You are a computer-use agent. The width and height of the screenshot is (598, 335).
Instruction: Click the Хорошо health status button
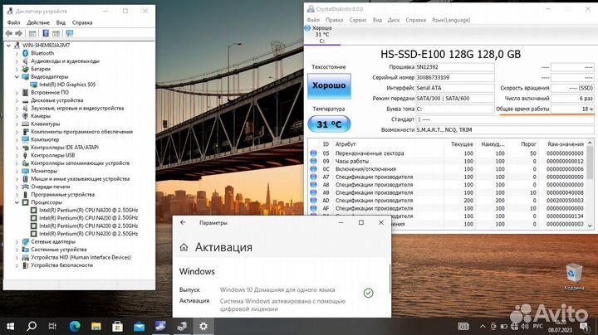329,86
